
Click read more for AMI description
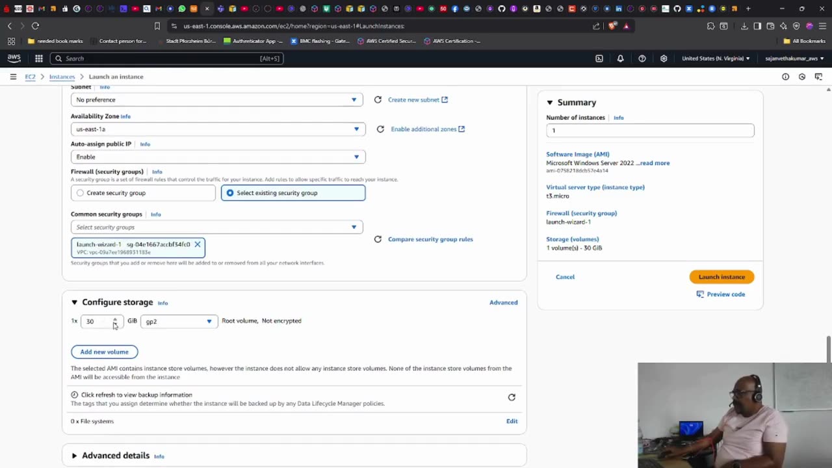click(655, 163)
